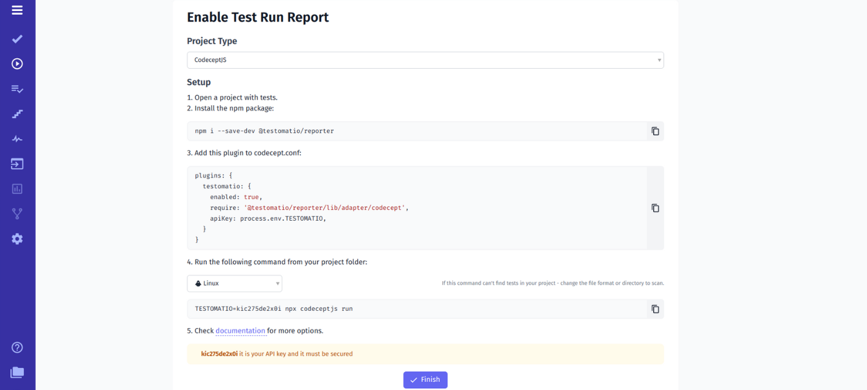Open the documentation link
Viewport: 867px width, 390px height.
click(241, 330)
